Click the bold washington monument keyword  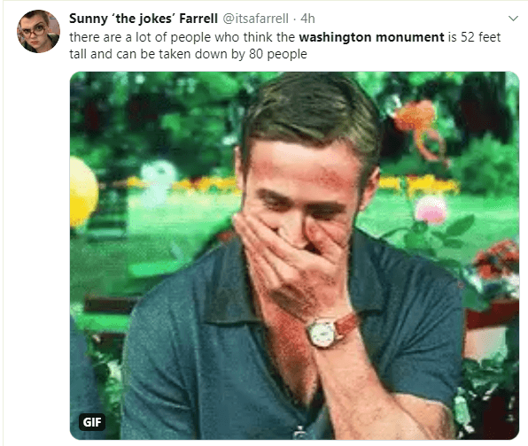(371, 37)
